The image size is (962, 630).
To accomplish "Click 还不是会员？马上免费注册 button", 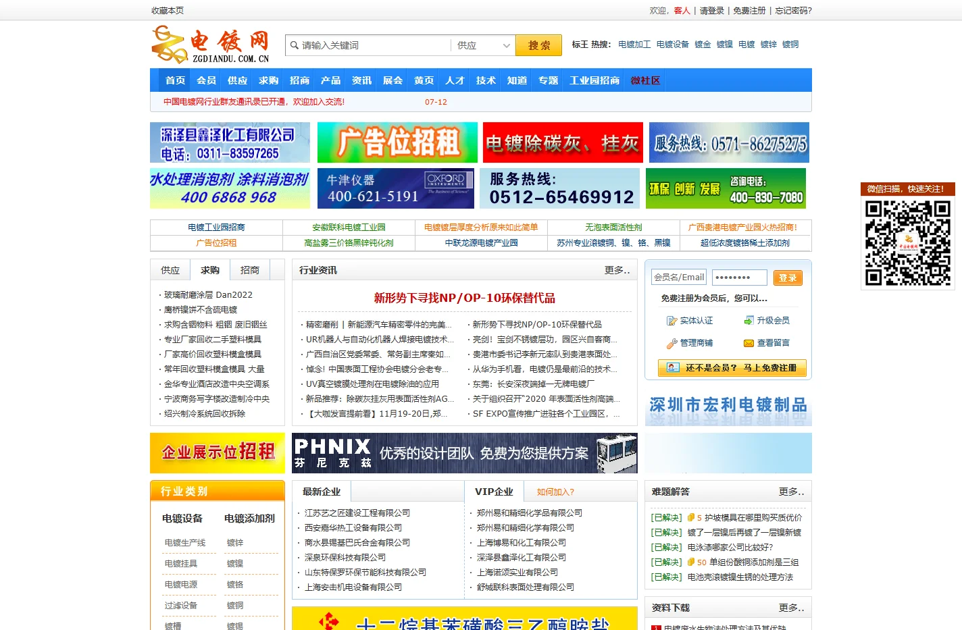I will pyautogui.click(x=732, y=368).
